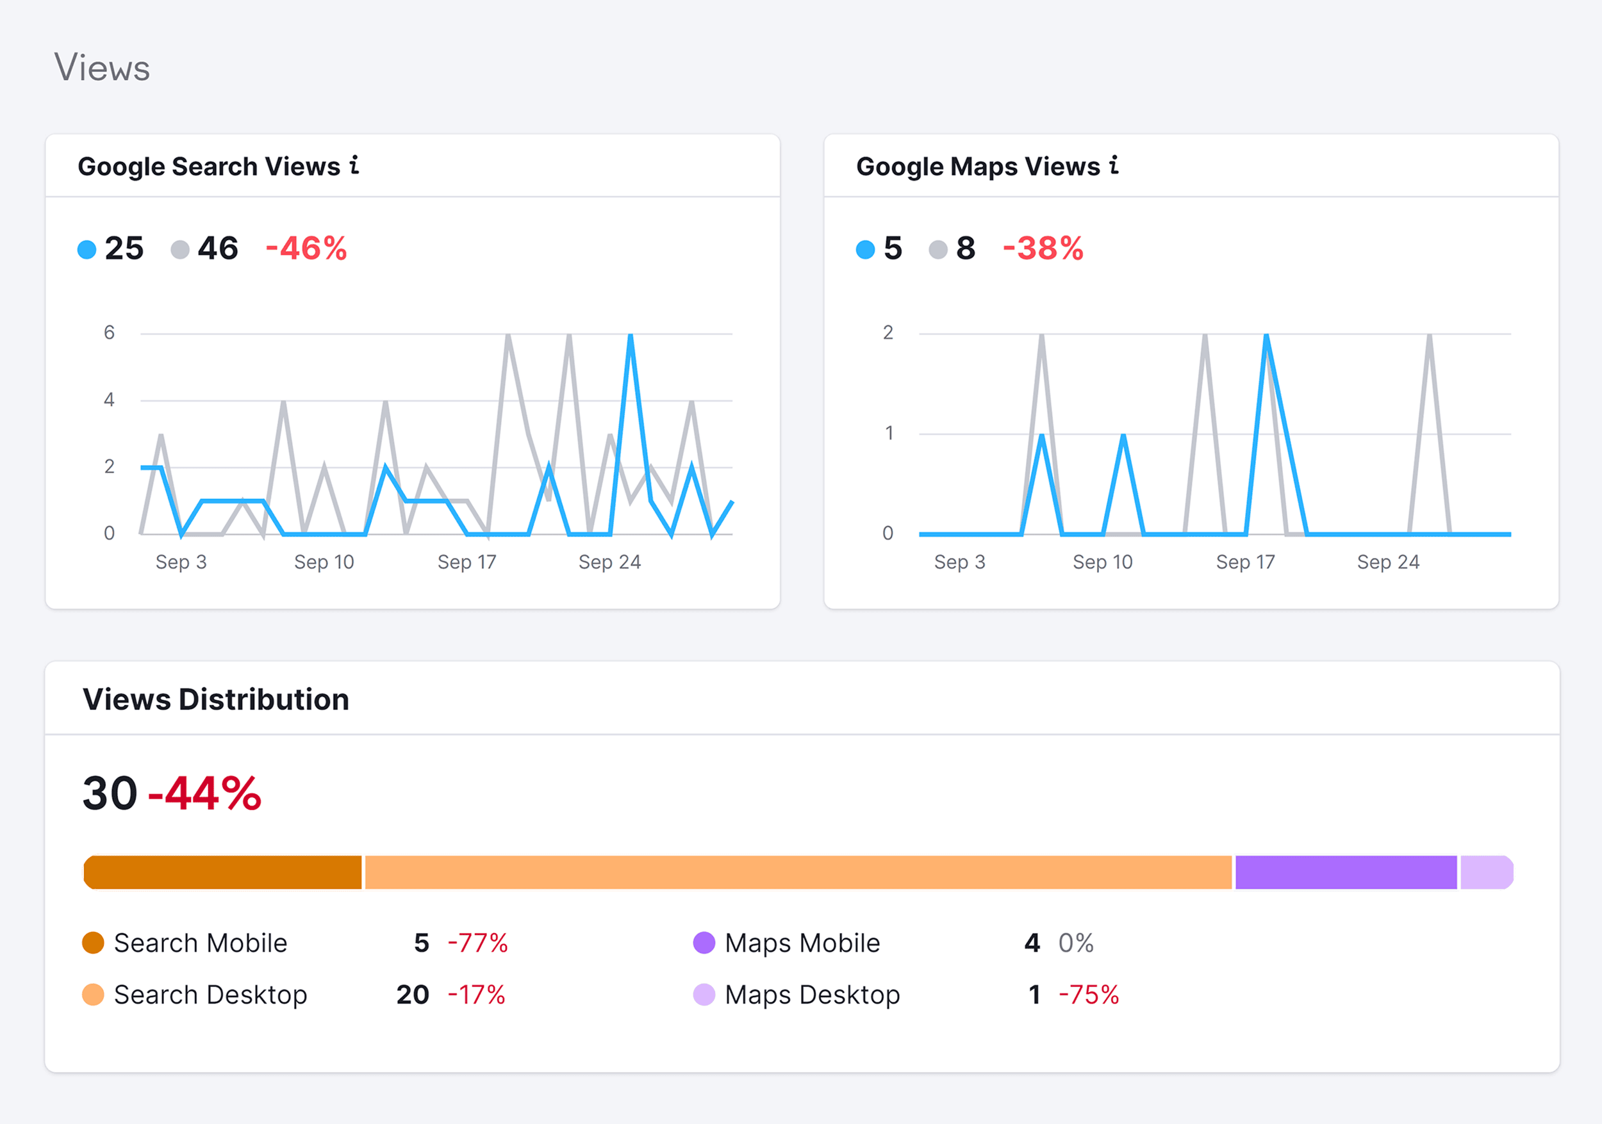Click the Maps Mobile legend label
Image resolution: width=1602 pixels, height=1124 pixels.
802,943
